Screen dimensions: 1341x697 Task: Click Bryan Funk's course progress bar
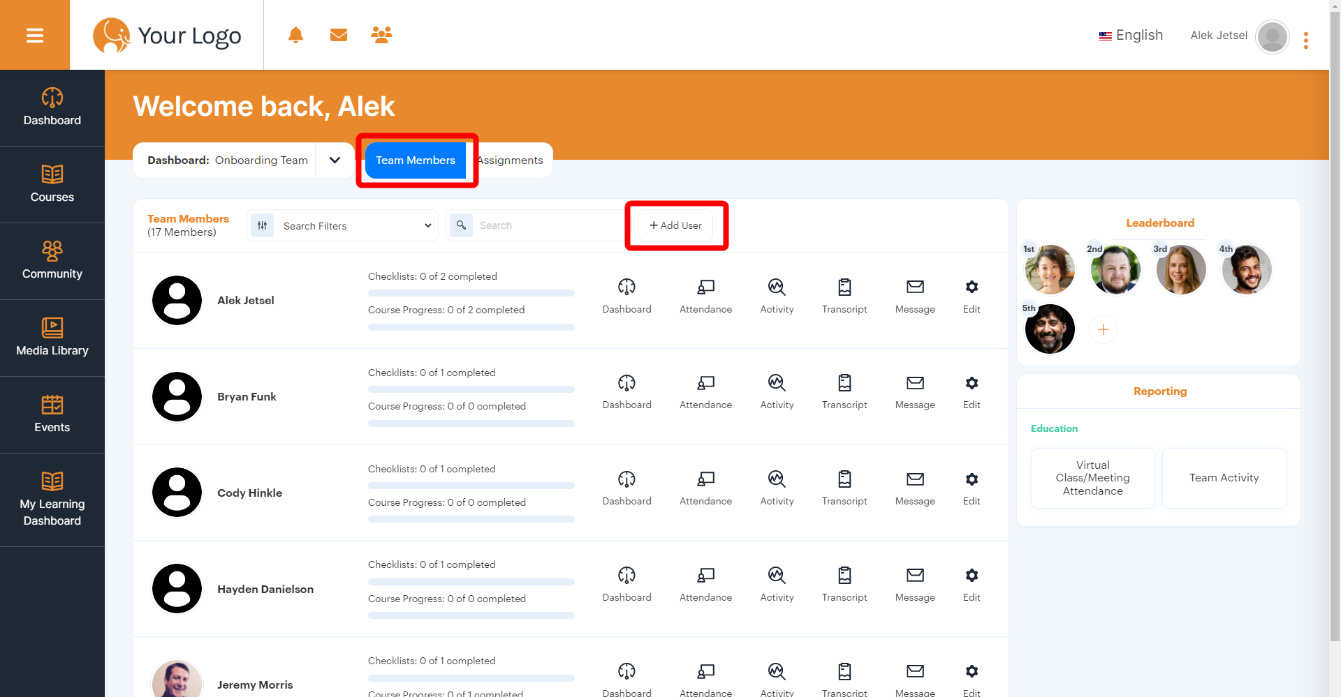coord(471,424)
